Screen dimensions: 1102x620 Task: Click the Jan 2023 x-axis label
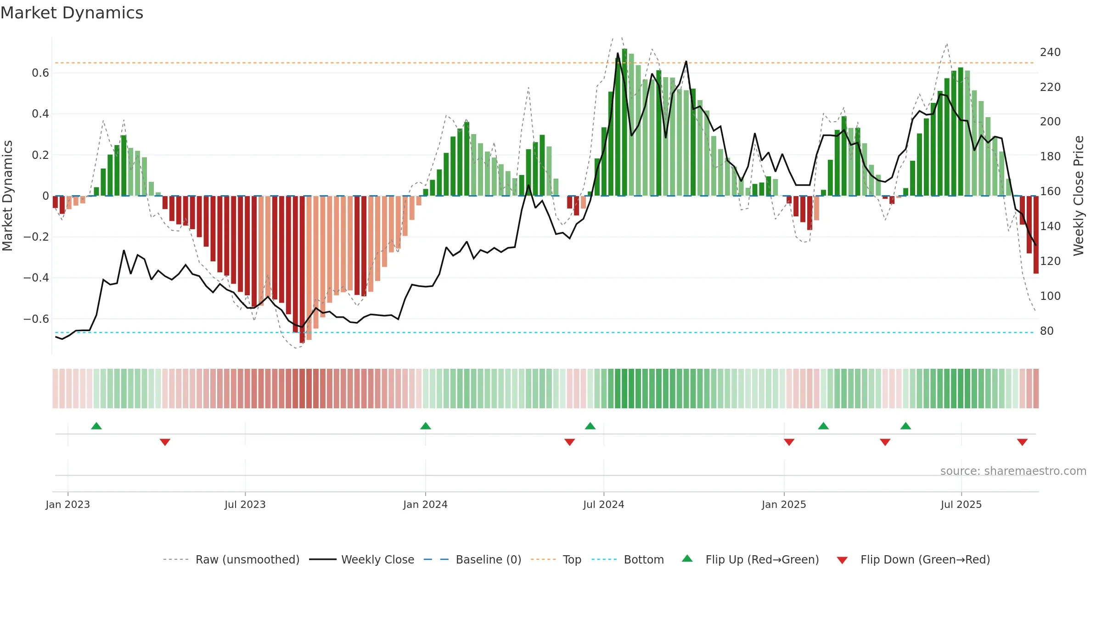coord(68,504)
